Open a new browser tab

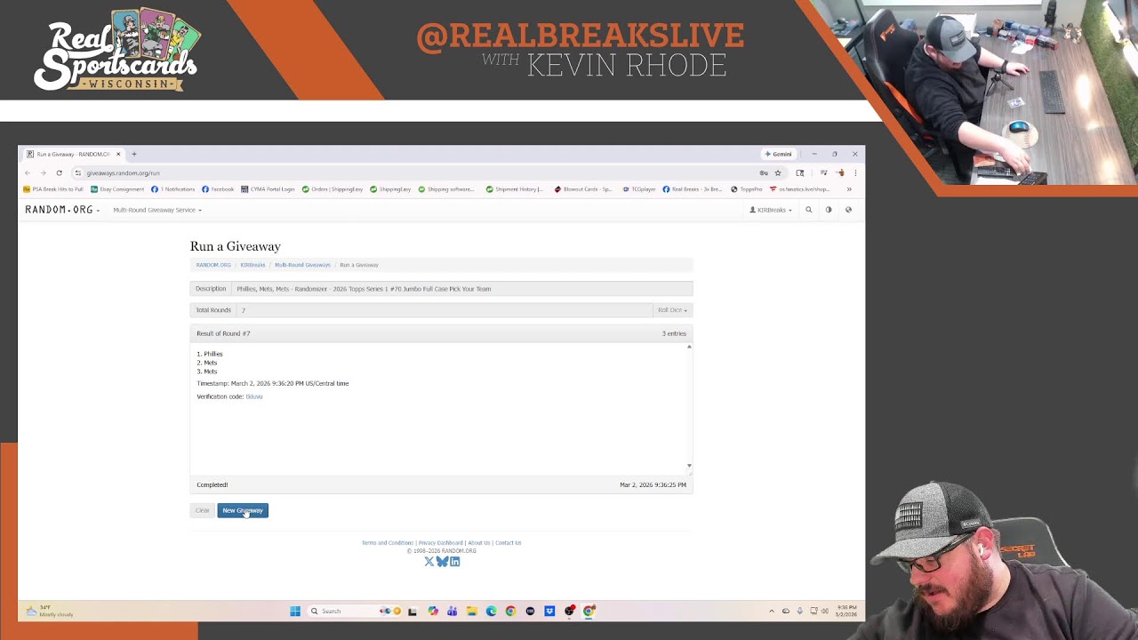134,154
